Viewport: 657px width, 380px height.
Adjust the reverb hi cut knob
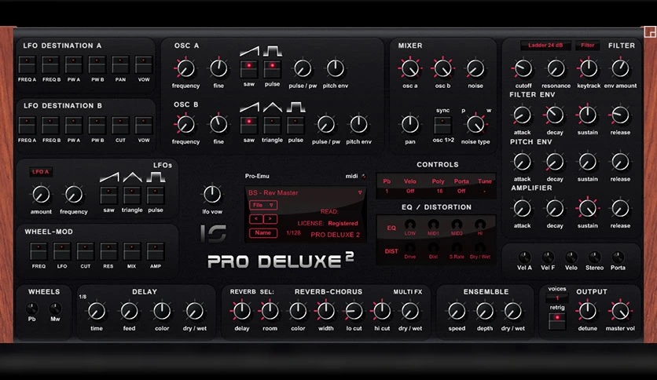tap(382, 311)
